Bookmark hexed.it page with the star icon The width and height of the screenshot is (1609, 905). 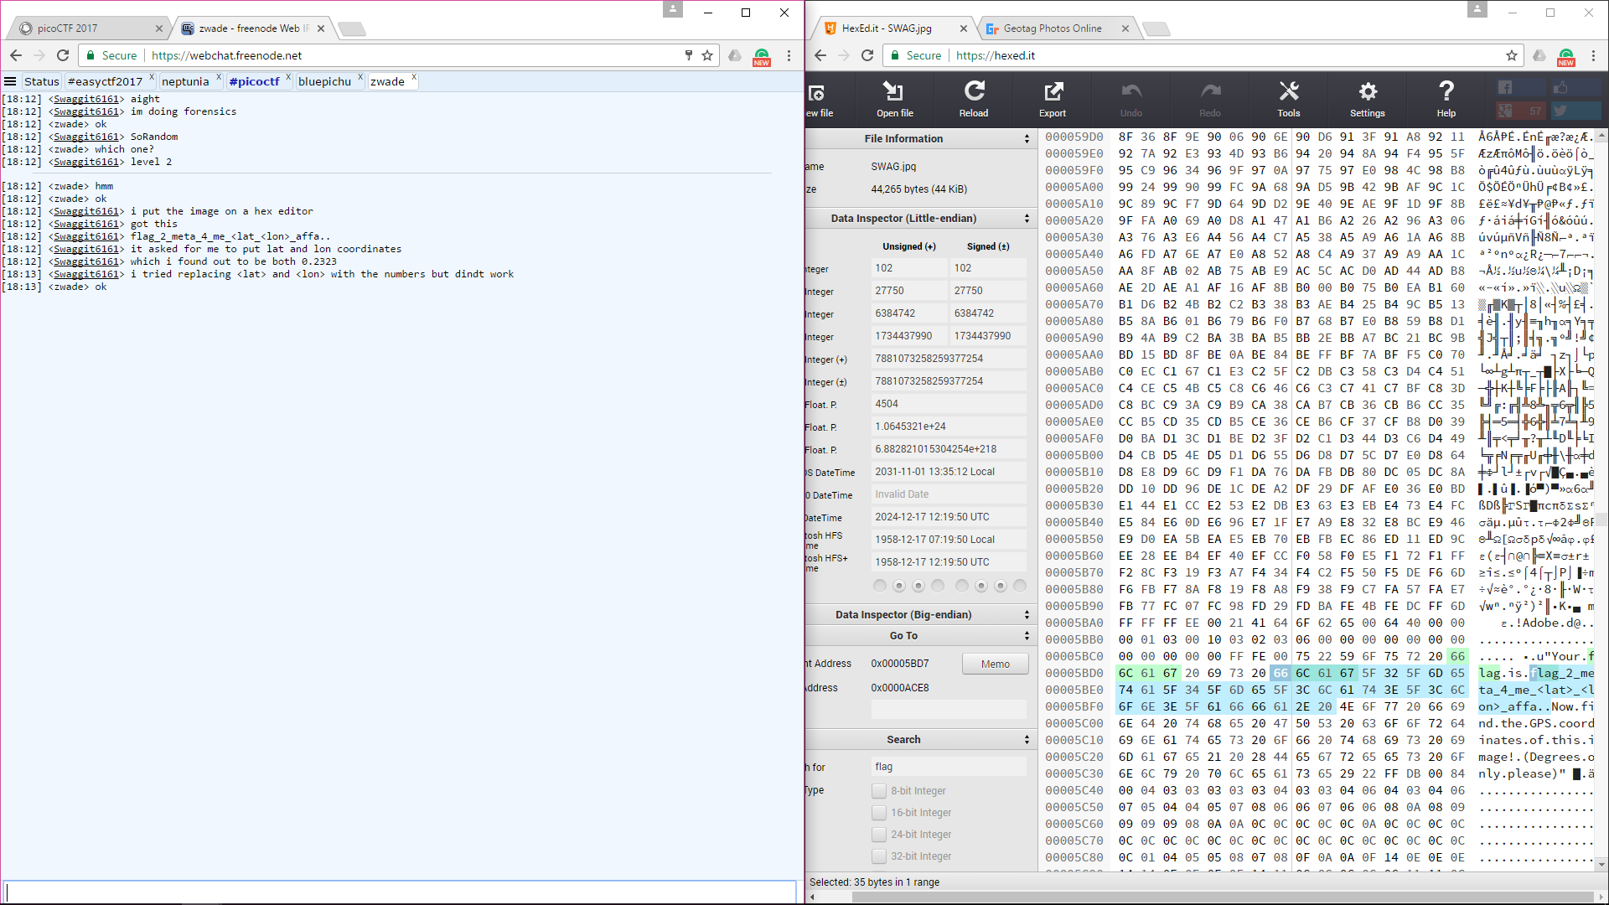tap(1512, 55)
